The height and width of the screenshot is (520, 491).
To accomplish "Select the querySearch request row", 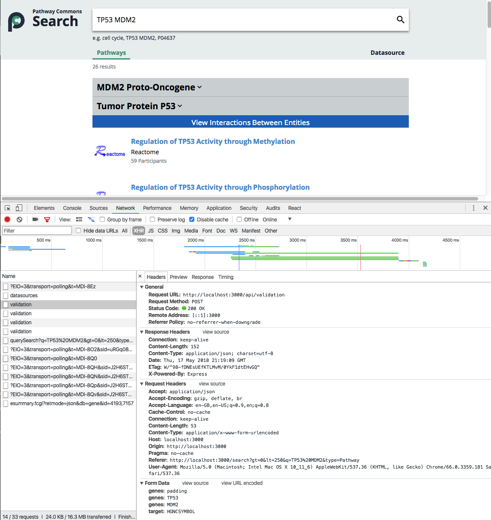I will pyautogui.click(x=68, y=341).
